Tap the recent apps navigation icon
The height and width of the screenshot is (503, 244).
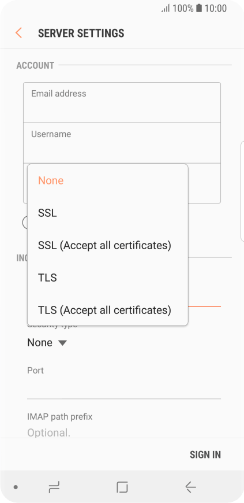tap(54, 487)
